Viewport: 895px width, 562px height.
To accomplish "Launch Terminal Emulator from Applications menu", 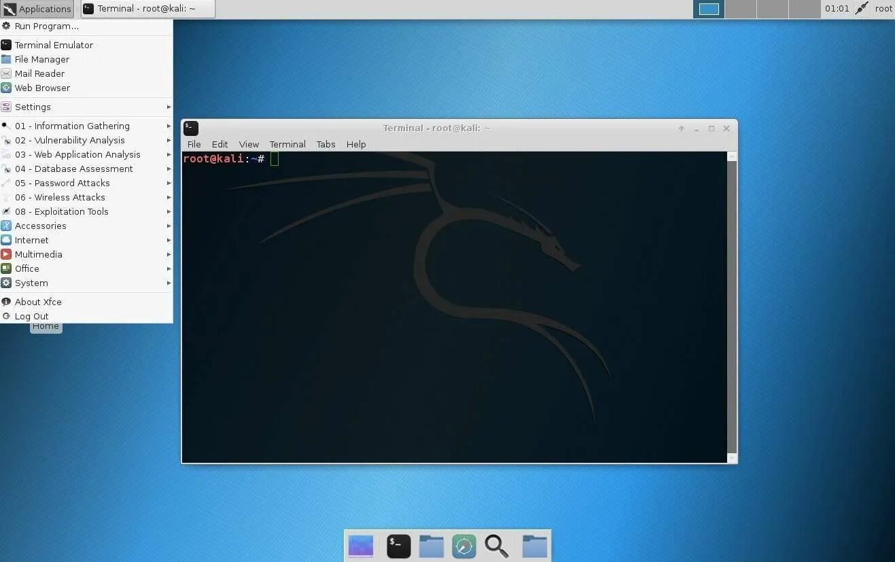I will (86, 45).
